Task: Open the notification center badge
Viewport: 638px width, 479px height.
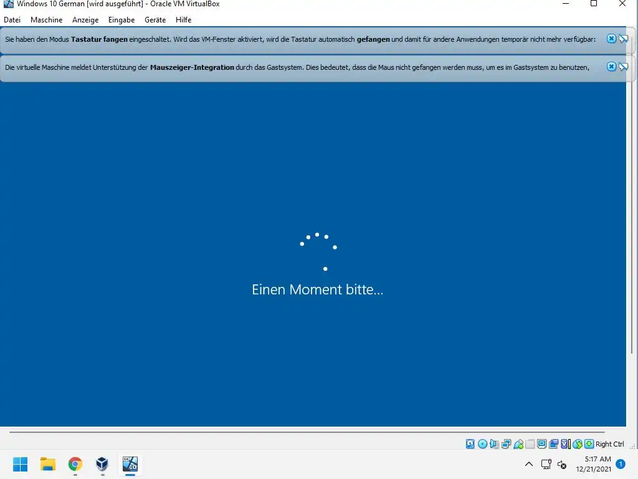Action: click(x=621, y=464)
